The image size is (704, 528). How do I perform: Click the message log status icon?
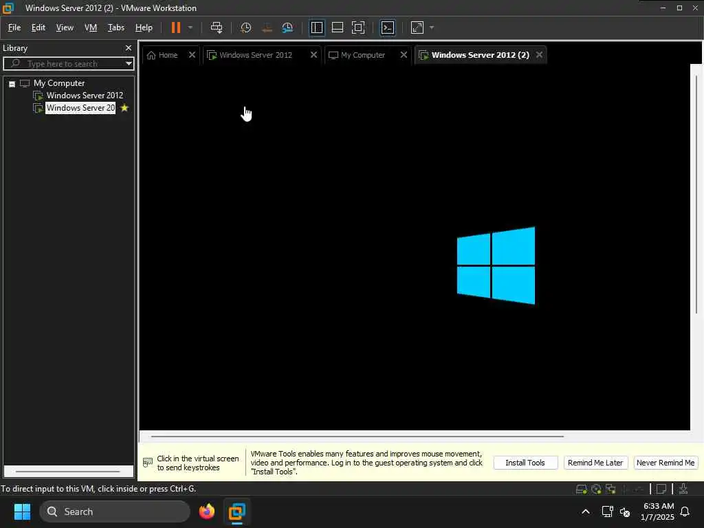661,489
